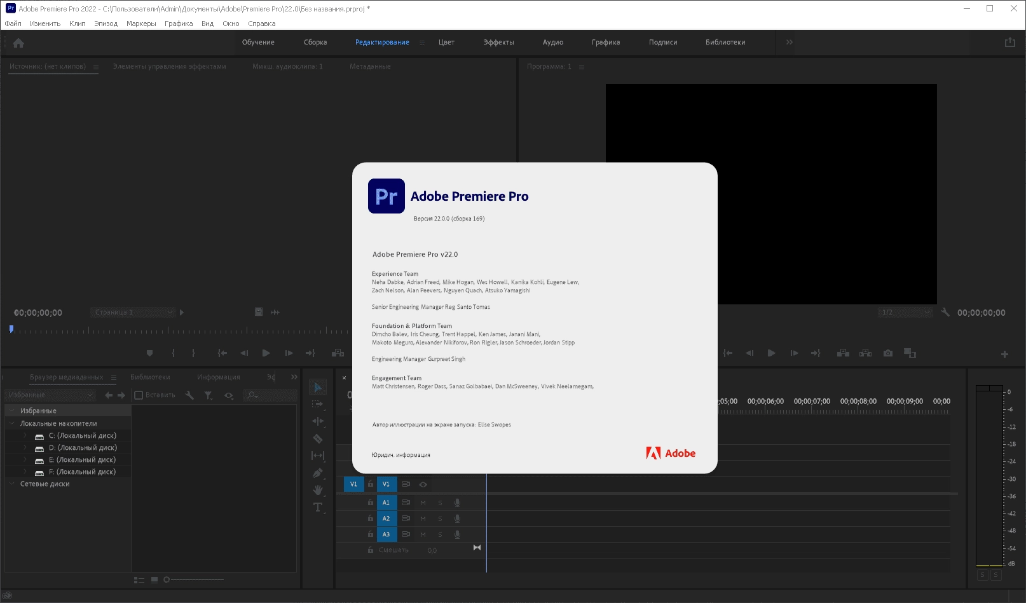Enable voice-over record on A3
Screen dimensions: 1026x603
457,534
